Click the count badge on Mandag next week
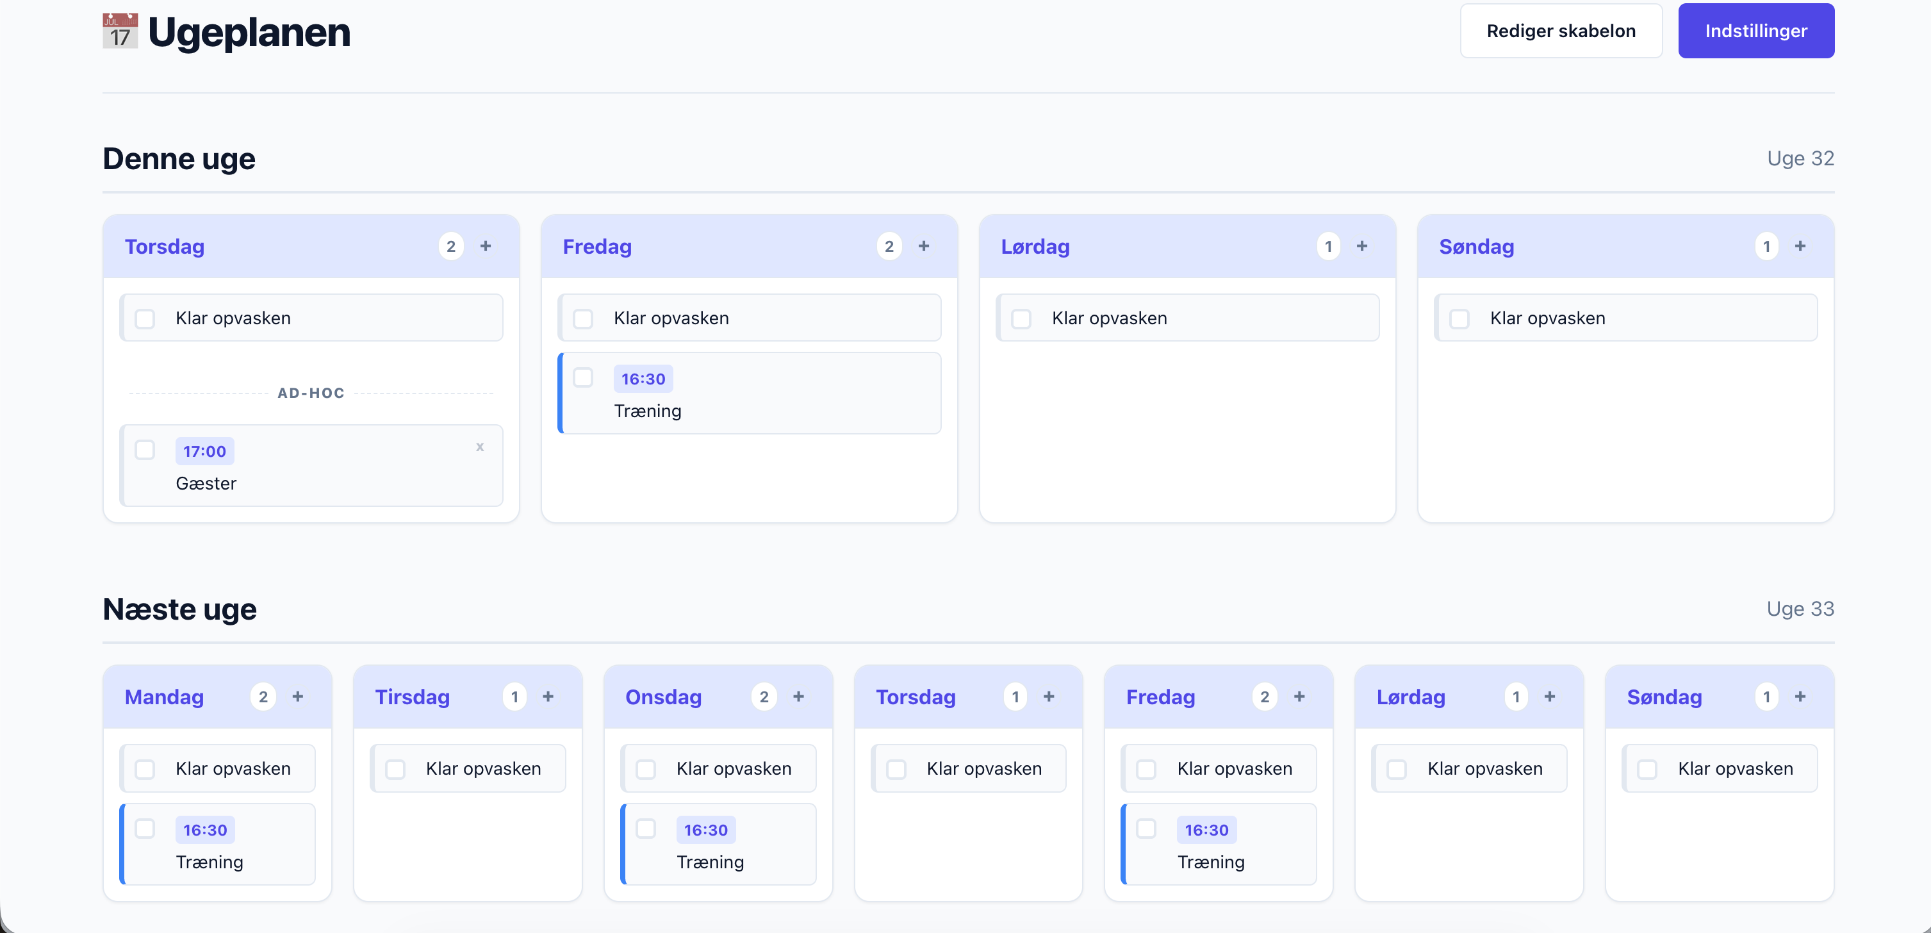Viewport: 1931px width, 933px height. point(263,697)
